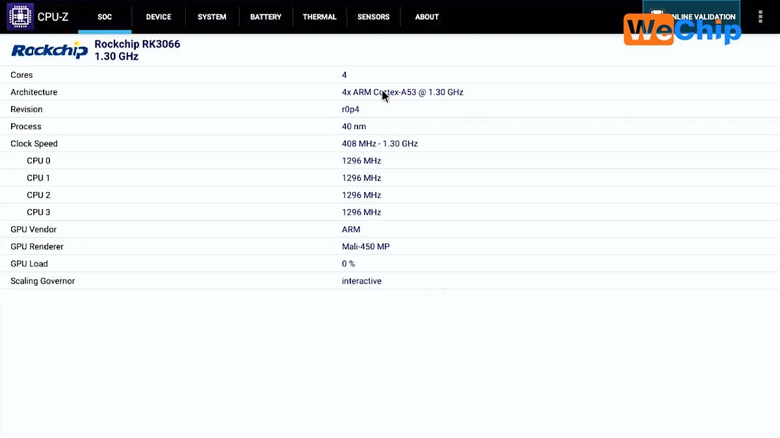Click the Clock Speed label
This screenshot has height=438, width=780.
coord(34,144)
